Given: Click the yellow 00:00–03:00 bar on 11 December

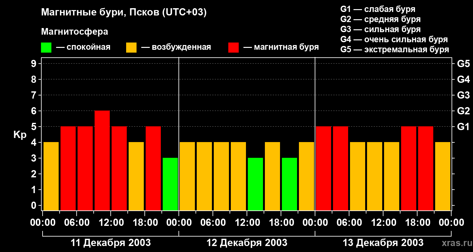Looking at the screenshot, I should tap(51, 176).
